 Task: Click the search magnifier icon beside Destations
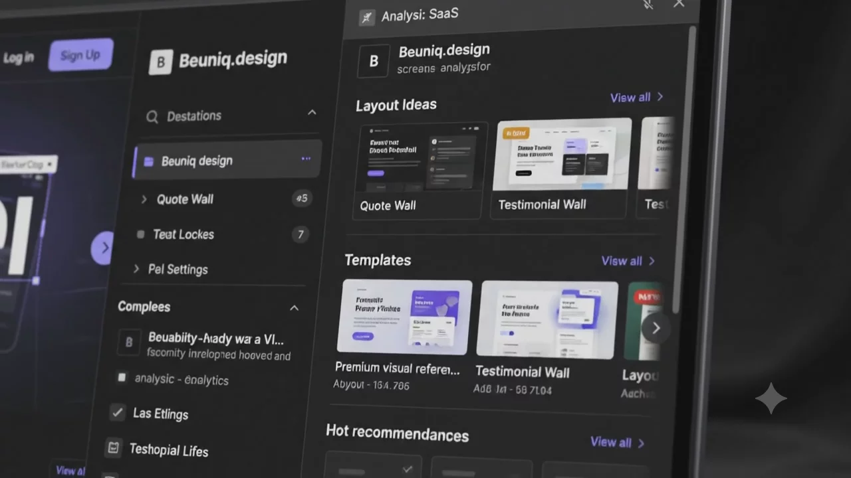click(x=152, y=117)
